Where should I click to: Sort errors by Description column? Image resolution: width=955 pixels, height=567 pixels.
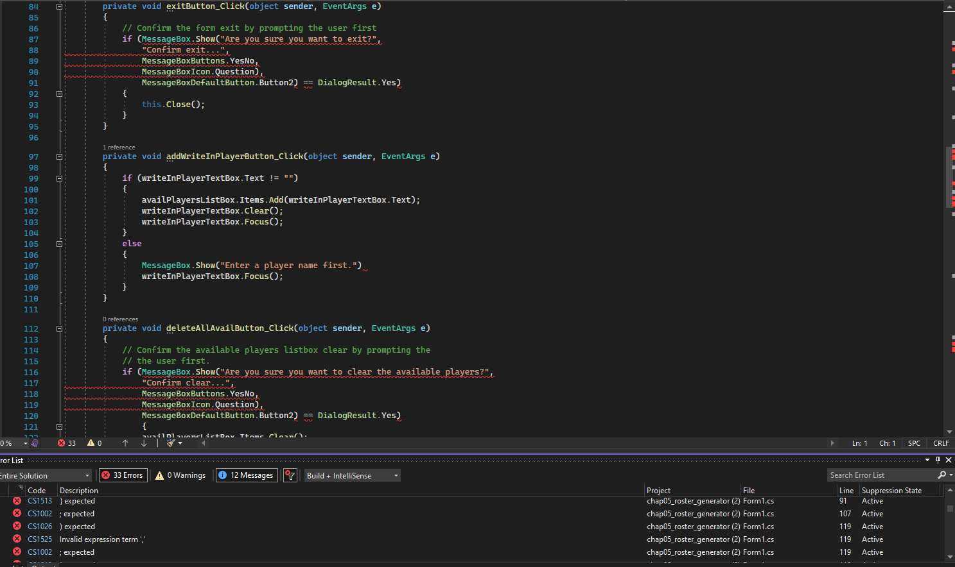coord(79,491)
